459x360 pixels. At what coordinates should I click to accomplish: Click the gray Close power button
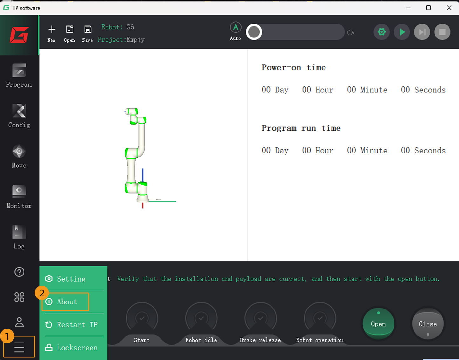[428, 323]
